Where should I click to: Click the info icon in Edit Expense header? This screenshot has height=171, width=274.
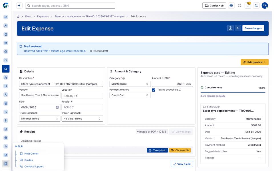coord(231,28)
